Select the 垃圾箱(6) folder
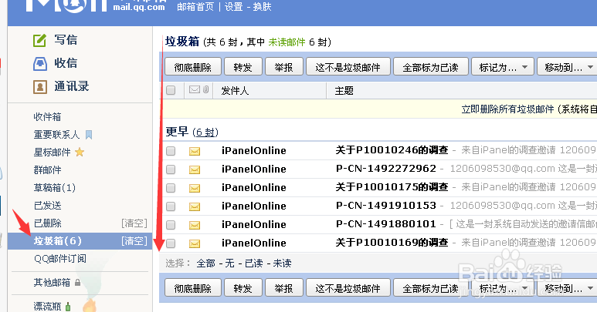Screen dimensions: 597x312 [57, 241]
